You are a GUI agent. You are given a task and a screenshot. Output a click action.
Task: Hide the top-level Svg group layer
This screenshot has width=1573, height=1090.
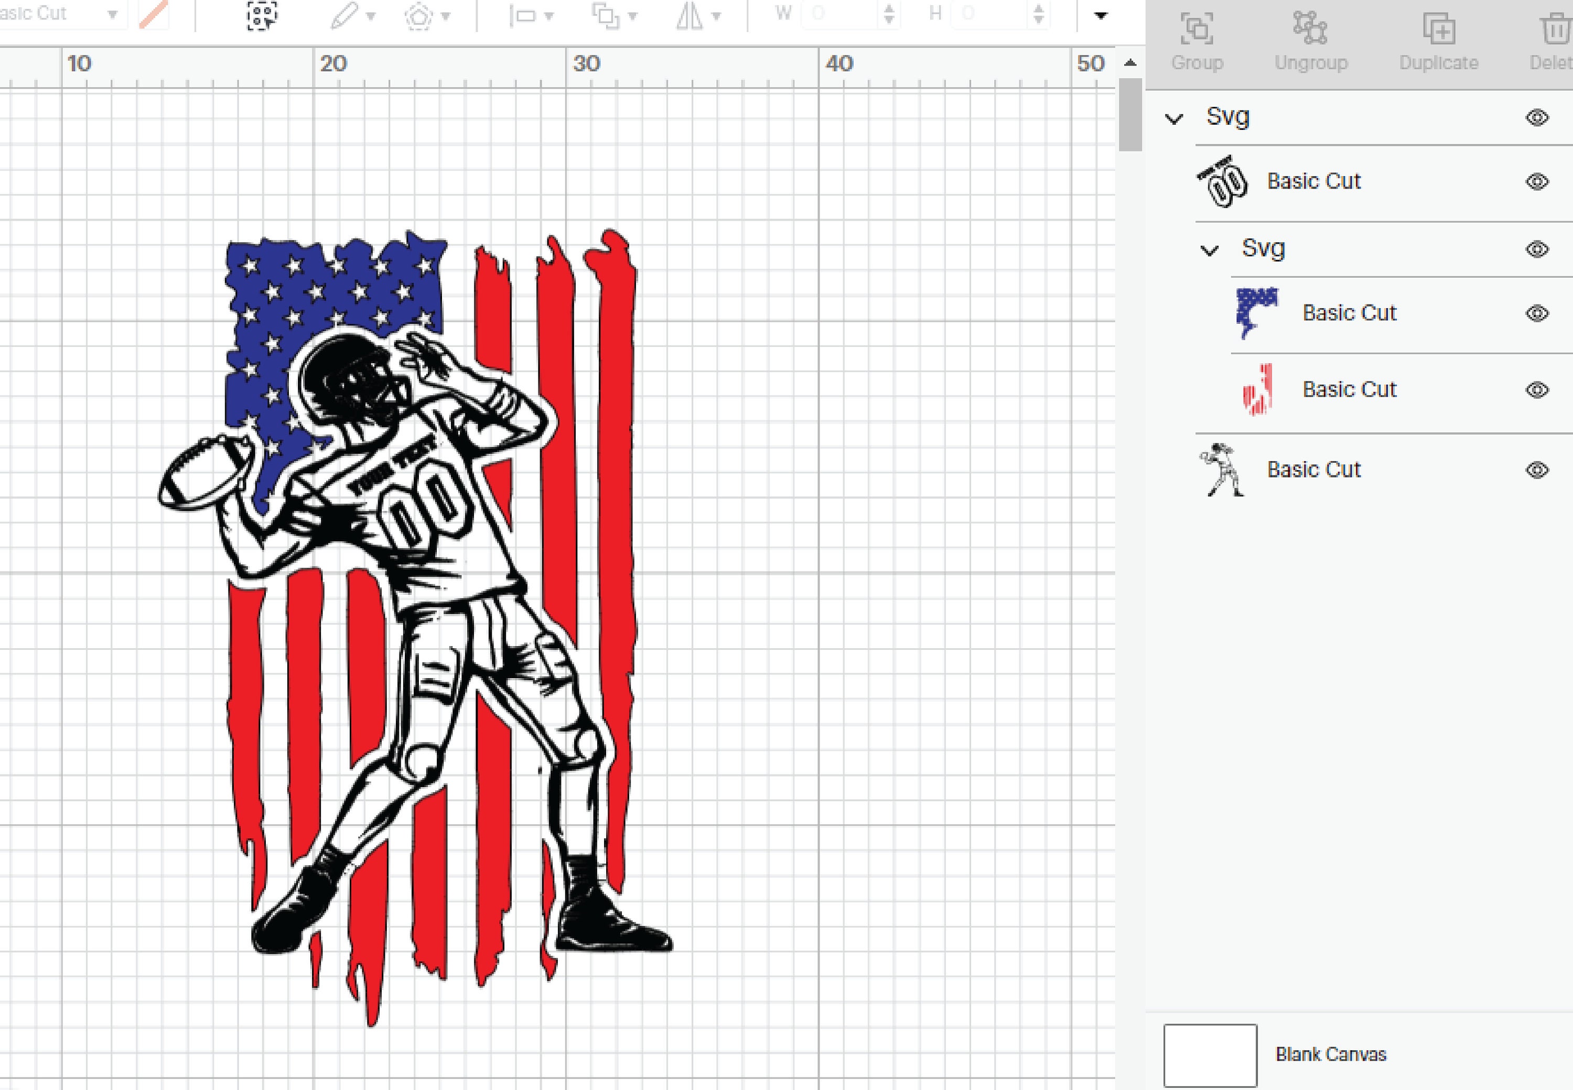tap(1536, 117)
